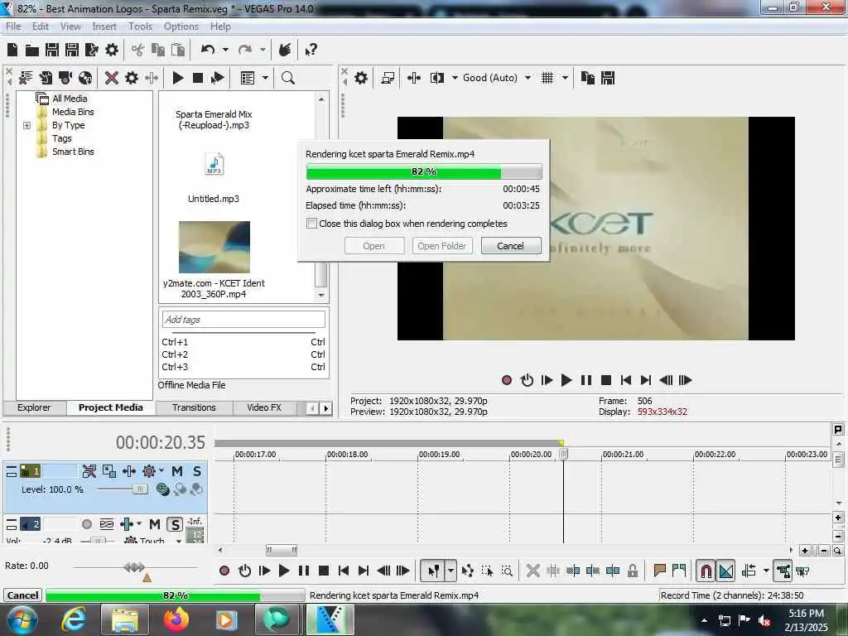Open the Options menu
Viewport: 848px width, 636px height.
tap(181, 26)
